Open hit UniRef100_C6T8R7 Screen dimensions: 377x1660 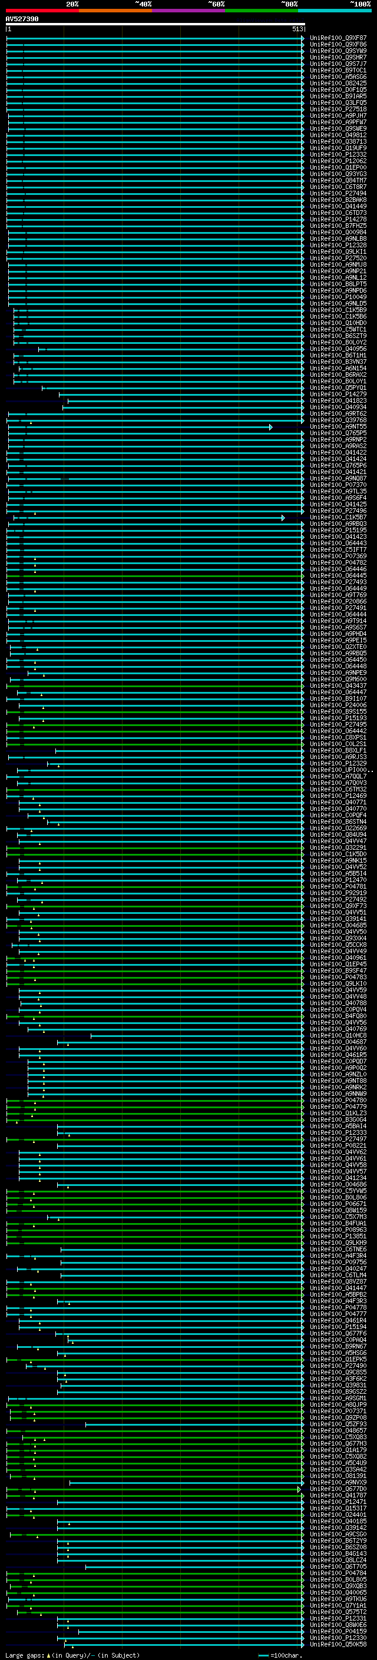338,187
